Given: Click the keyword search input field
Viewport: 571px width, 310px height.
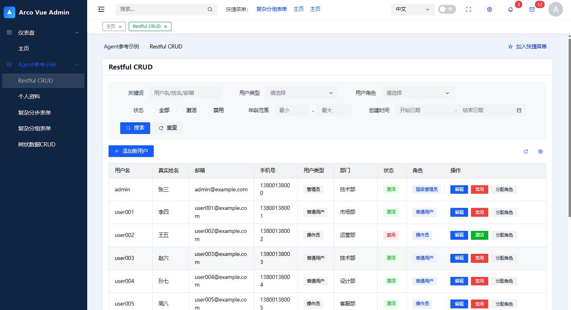Looking at the screenshot, I should (x=186, y=93).
